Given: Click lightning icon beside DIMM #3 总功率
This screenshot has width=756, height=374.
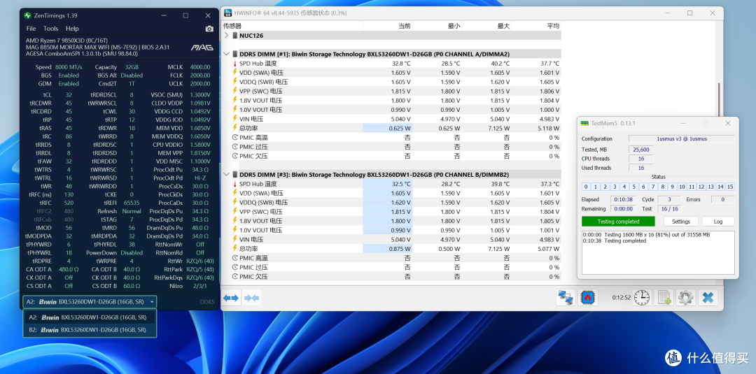Looking at the screenshot, I should tap(234, 248).
